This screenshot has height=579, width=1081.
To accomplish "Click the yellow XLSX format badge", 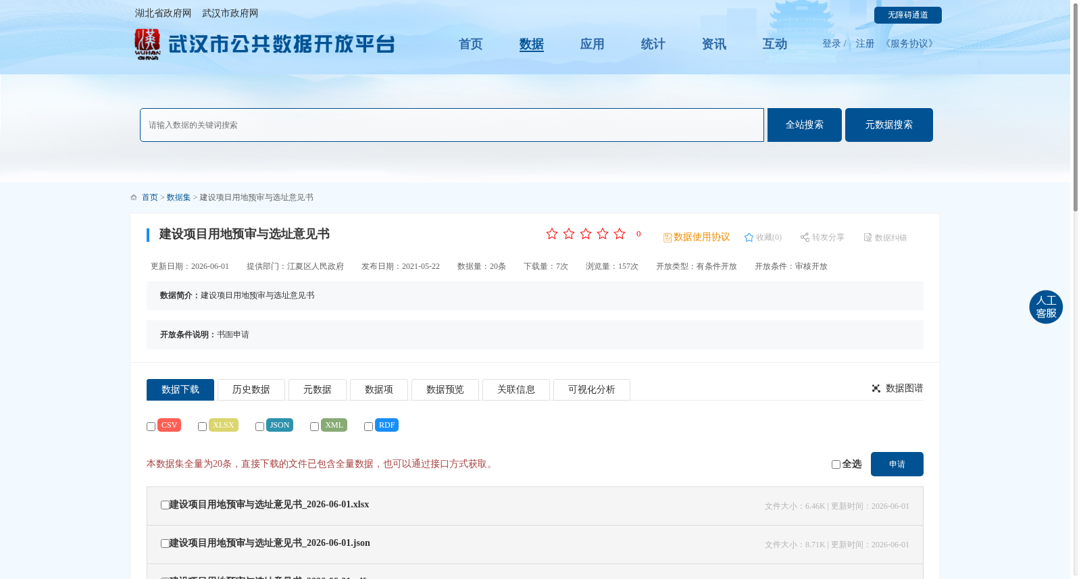I will (224, 425).
